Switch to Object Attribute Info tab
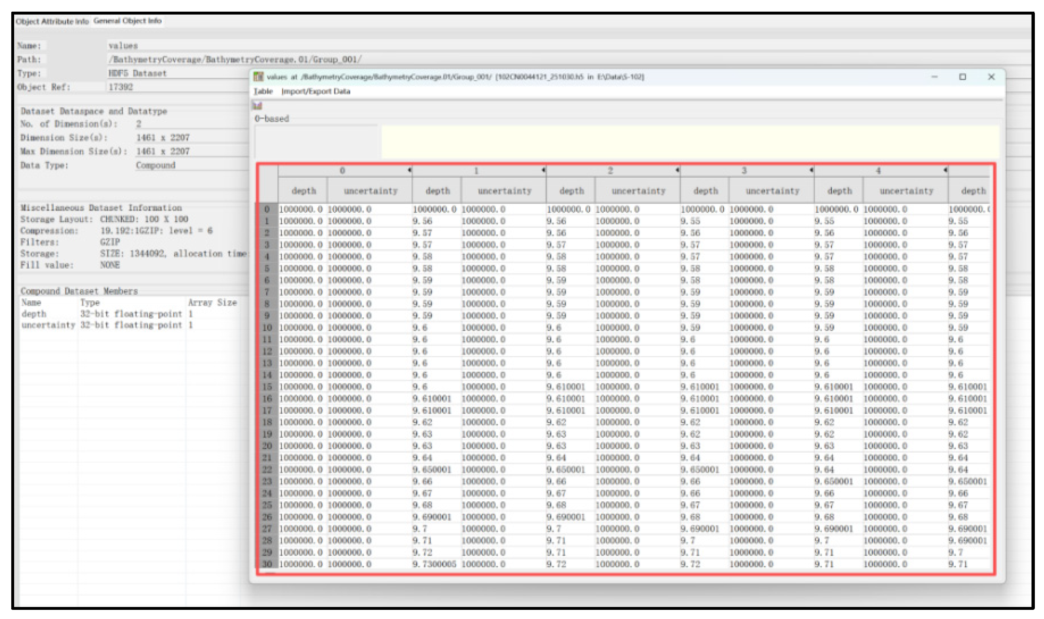Viewport: 1044px width, 619px height. [x=52, y=21]
